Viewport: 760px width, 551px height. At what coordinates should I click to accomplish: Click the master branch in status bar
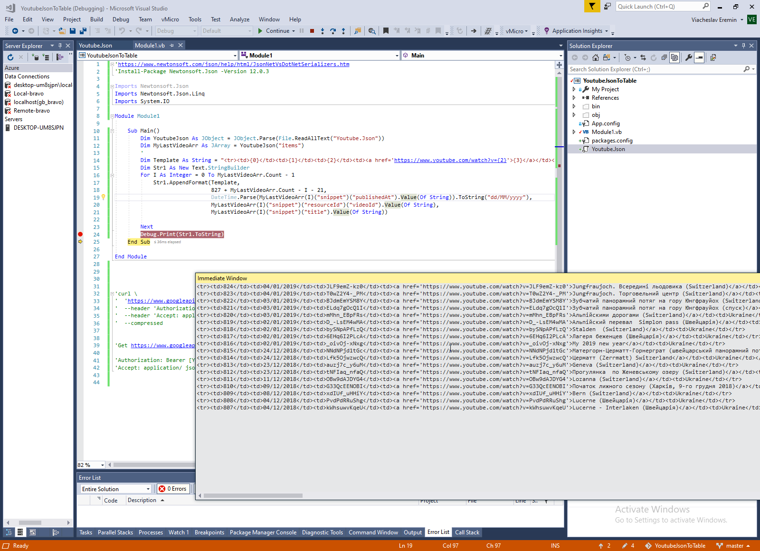click(x=734, y=546)
